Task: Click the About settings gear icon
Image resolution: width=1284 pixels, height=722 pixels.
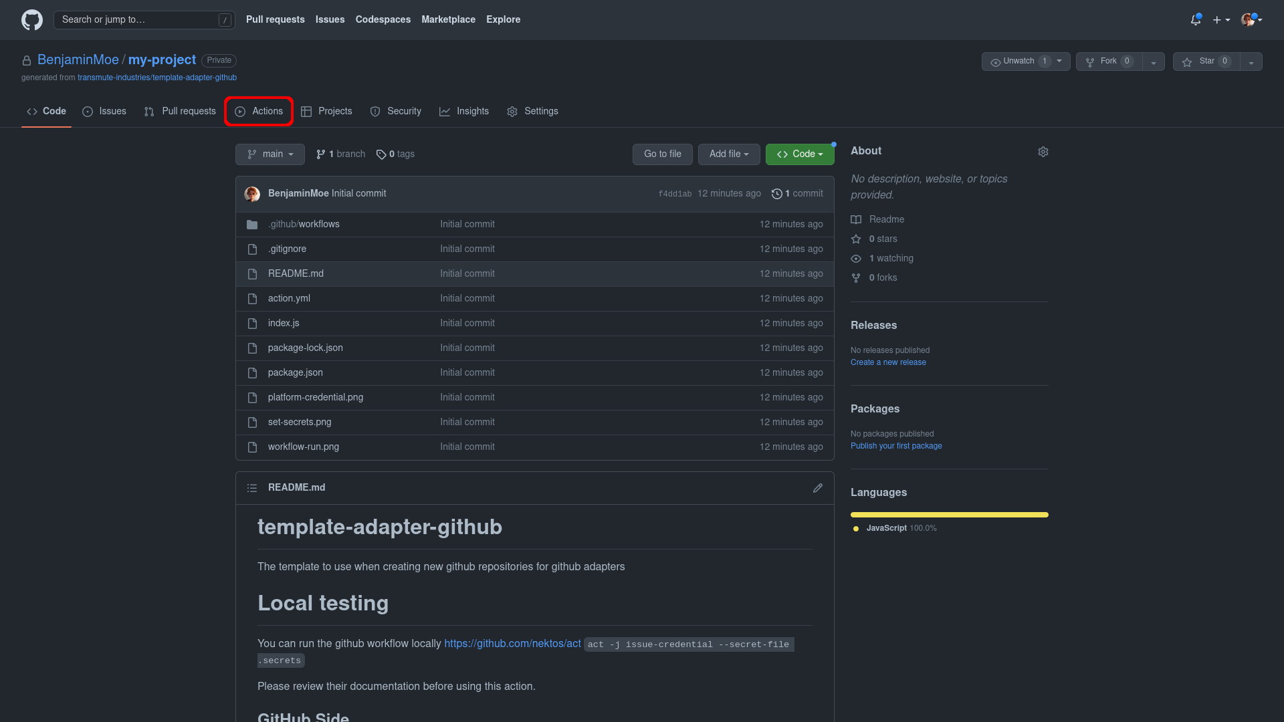Action: coord(1043,152)
